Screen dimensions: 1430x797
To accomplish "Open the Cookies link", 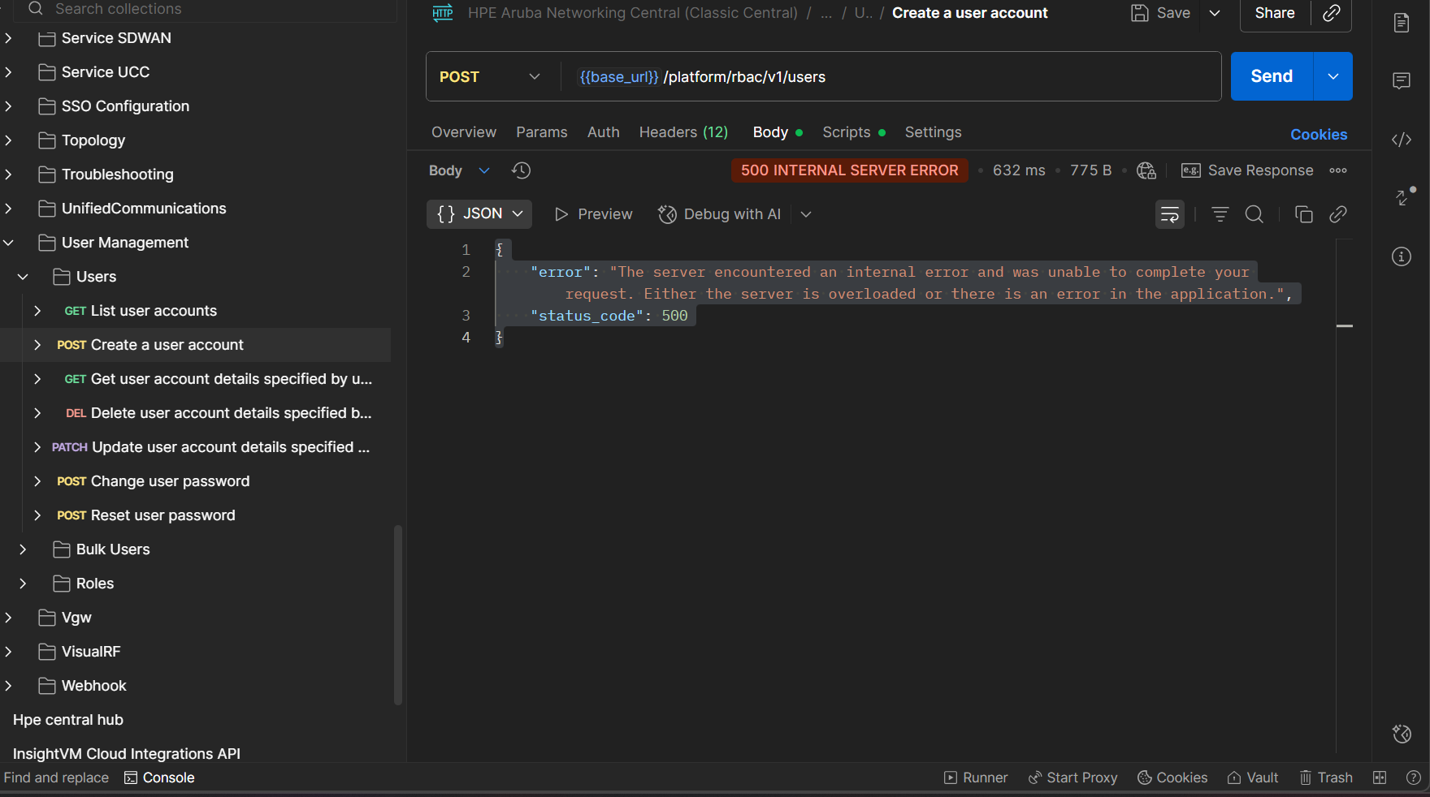I will click(x=1318, y=135).
